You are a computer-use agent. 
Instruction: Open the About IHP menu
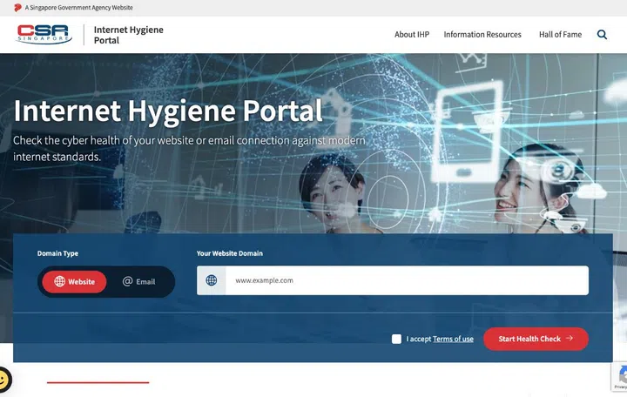click(x=411, y=35)
